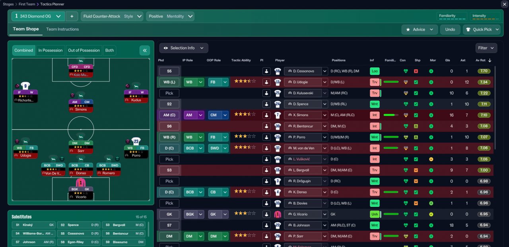509x247 pixels.
Task: Switch pitch view to Out of Possession
Action: coord(84,51)
